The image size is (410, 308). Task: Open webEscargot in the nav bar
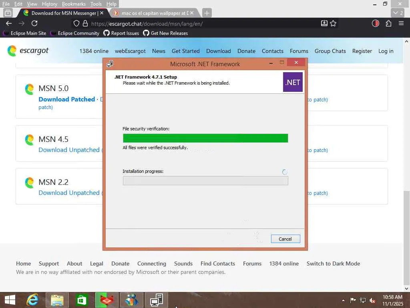(x=130, y=51)
